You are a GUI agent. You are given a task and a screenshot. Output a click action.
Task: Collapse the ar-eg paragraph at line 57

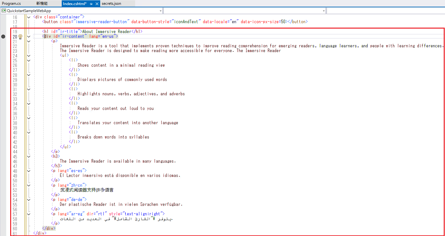[x=29, y=214]
